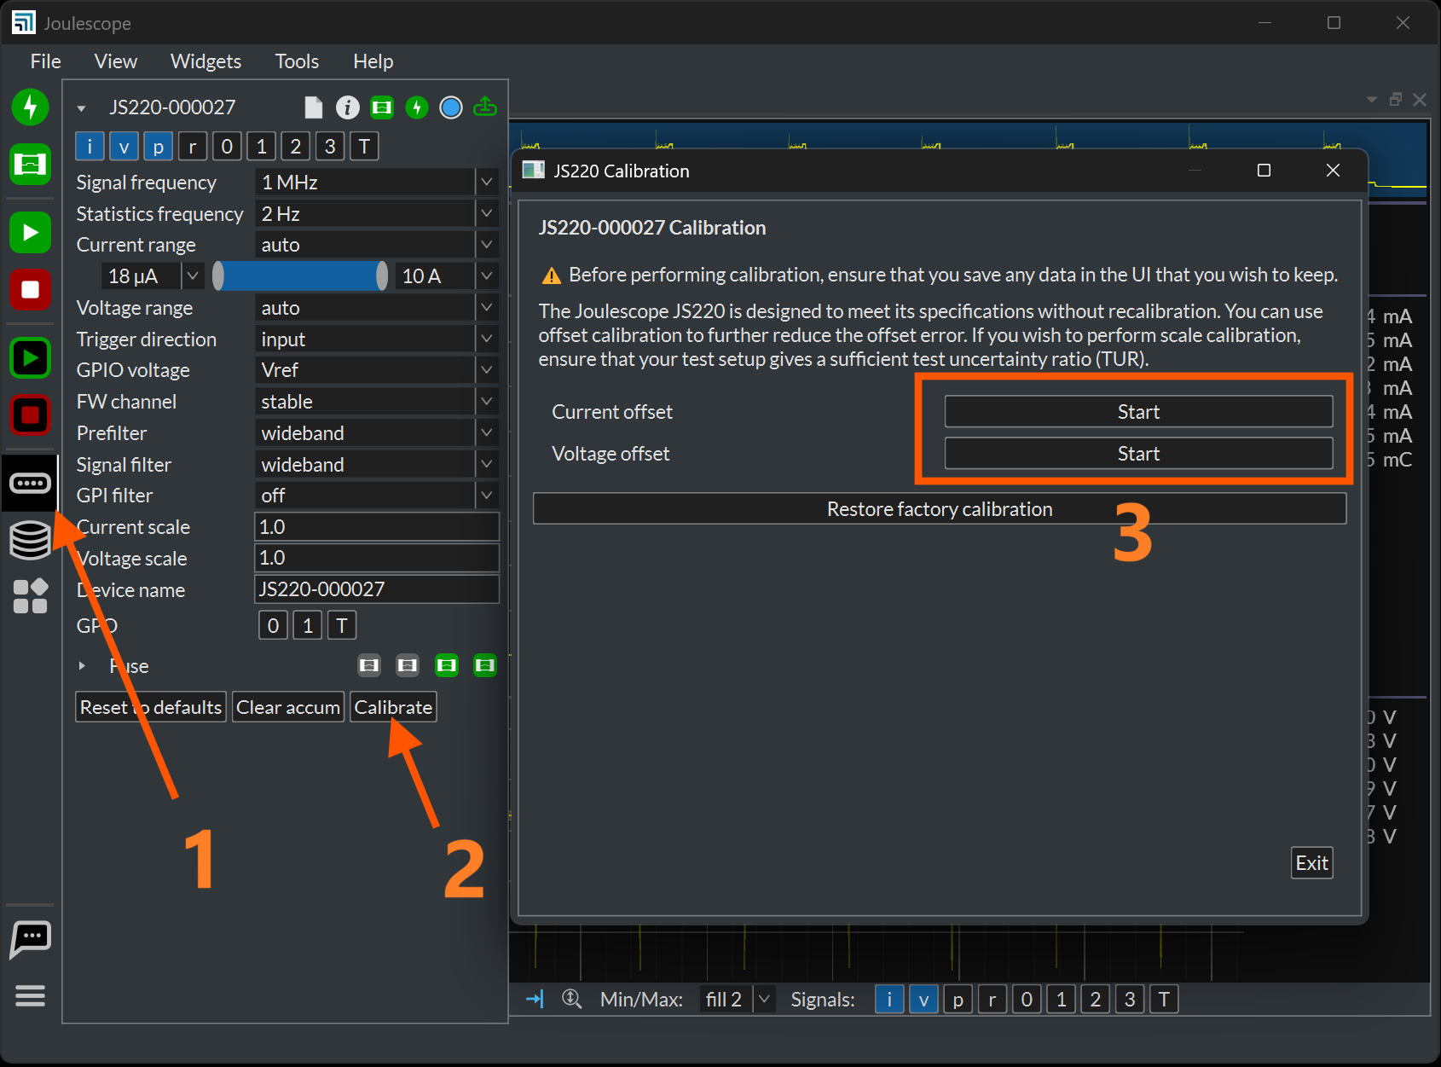Screen dimensions: 1441x1067
Task: Click the right handle of current range slider
Action: coord(382,276)
